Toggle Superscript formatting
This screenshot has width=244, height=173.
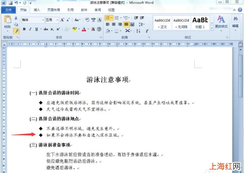pos(58,29)
